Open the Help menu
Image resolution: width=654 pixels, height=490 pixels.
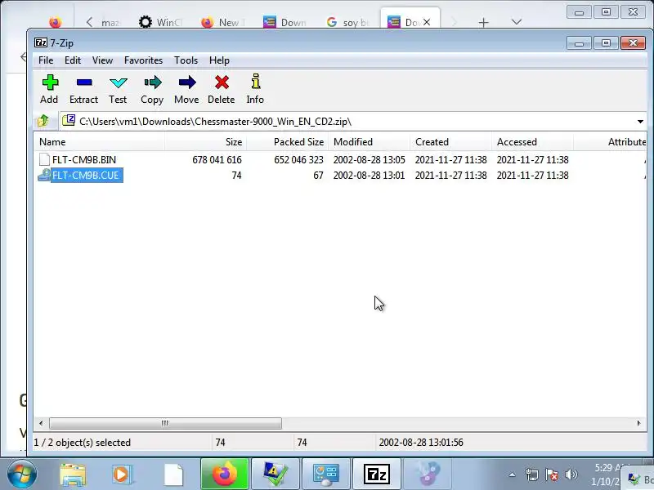click(x=219, y=60)
